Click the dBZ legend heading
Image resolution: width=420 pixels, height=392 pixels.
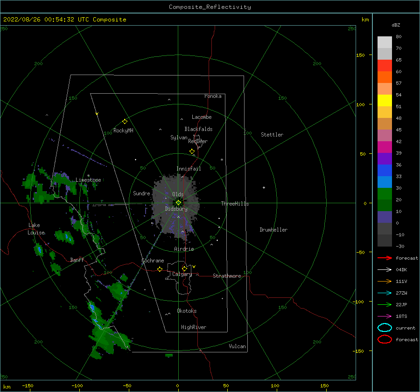tap(396, 25)
